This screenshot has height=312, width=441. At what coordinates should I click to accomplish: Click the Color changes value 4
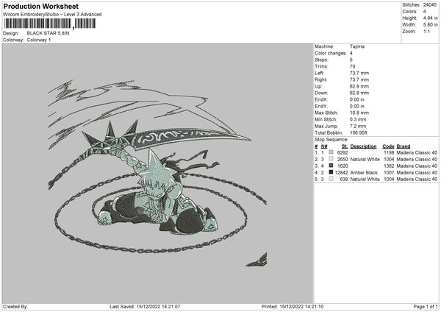click(x=351, y=53)
